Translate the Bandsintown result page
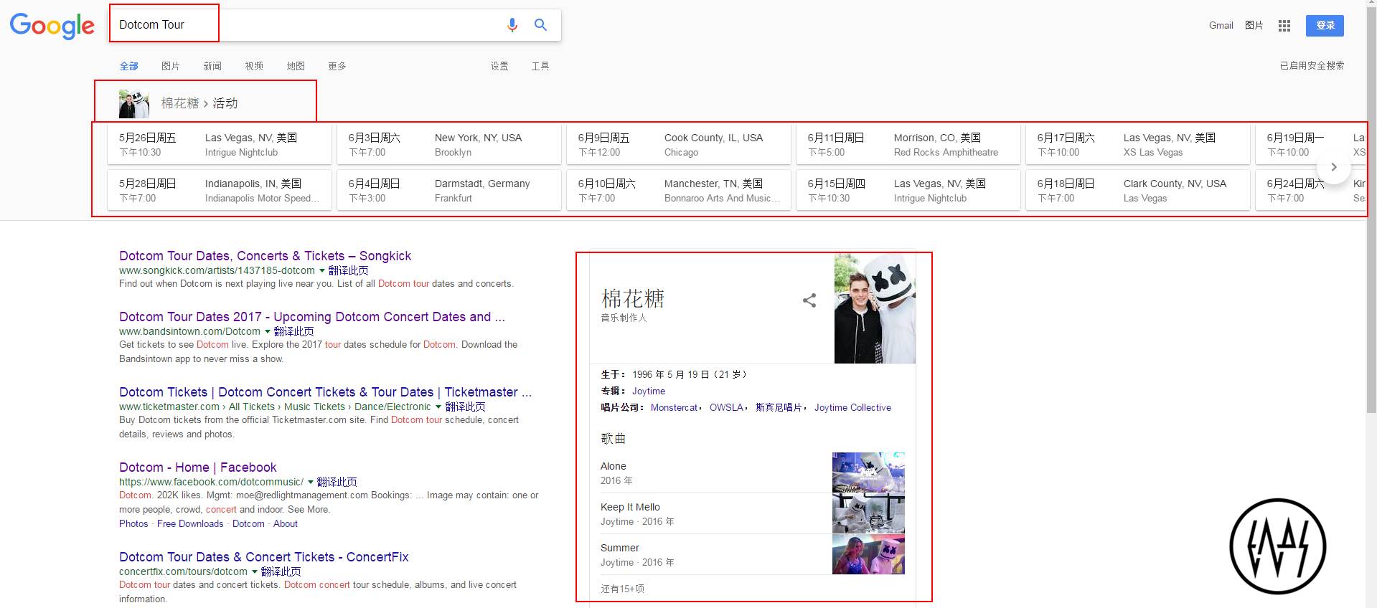1377x608 pixels. (x=294, y=331)
